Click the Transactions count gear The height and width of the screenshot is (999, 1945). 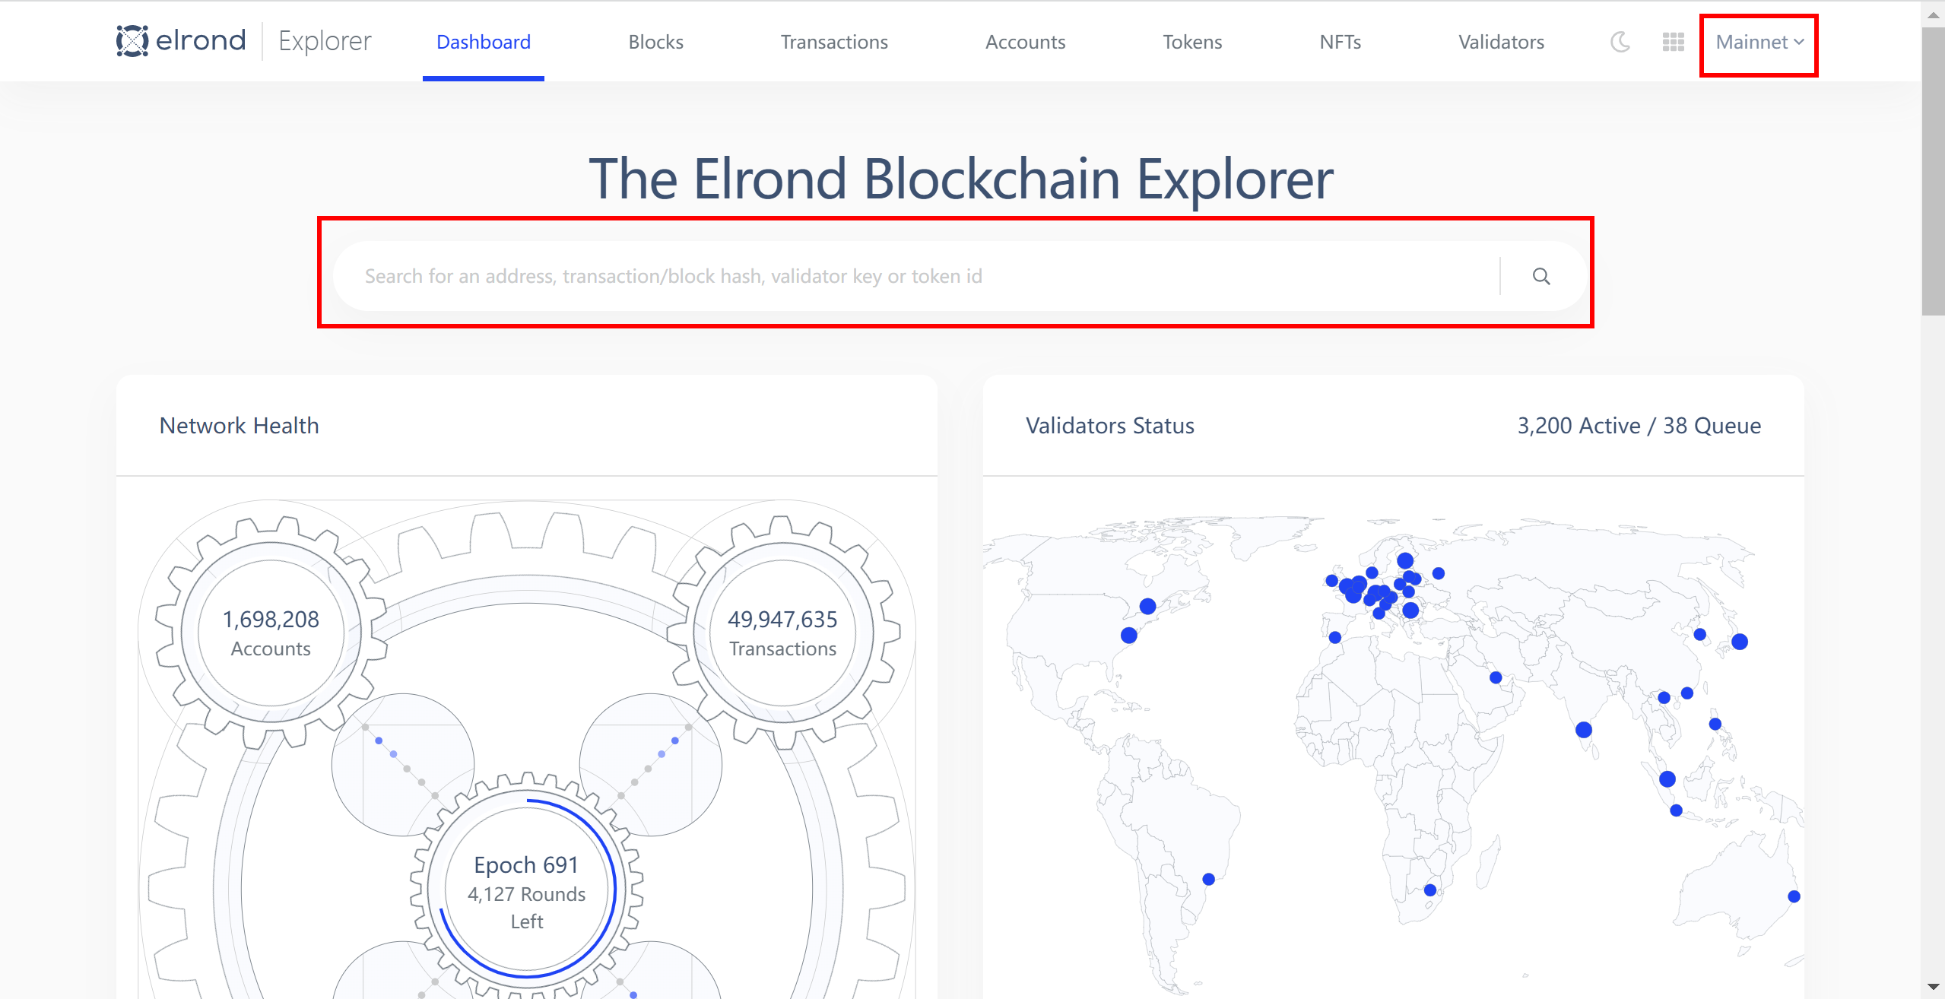pos(782,633)
